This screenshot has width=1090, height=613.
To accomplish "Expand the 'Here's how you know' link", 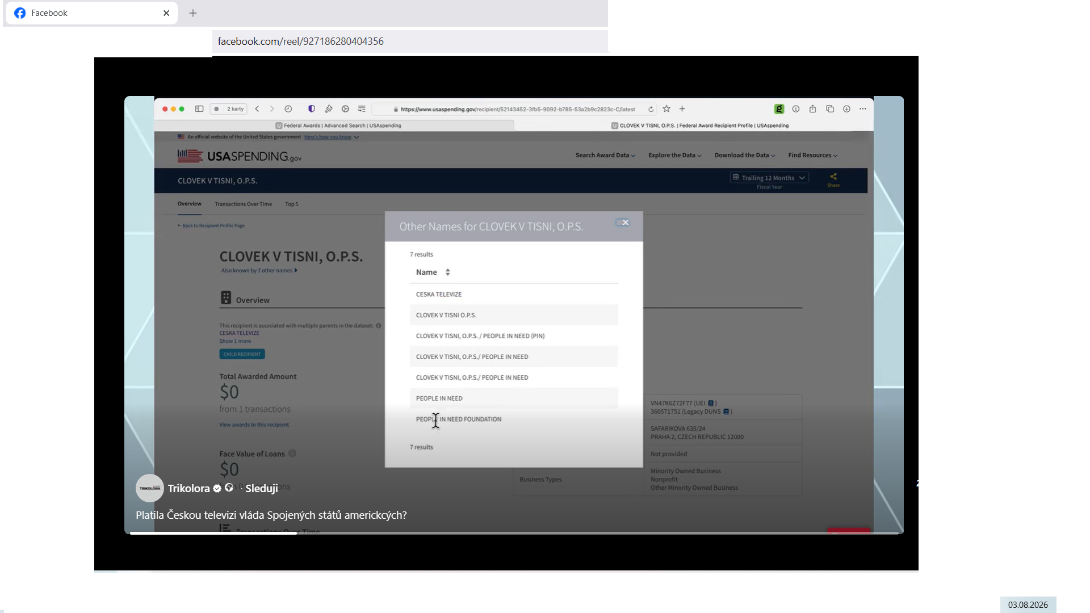I will click(x=331, y=137).
